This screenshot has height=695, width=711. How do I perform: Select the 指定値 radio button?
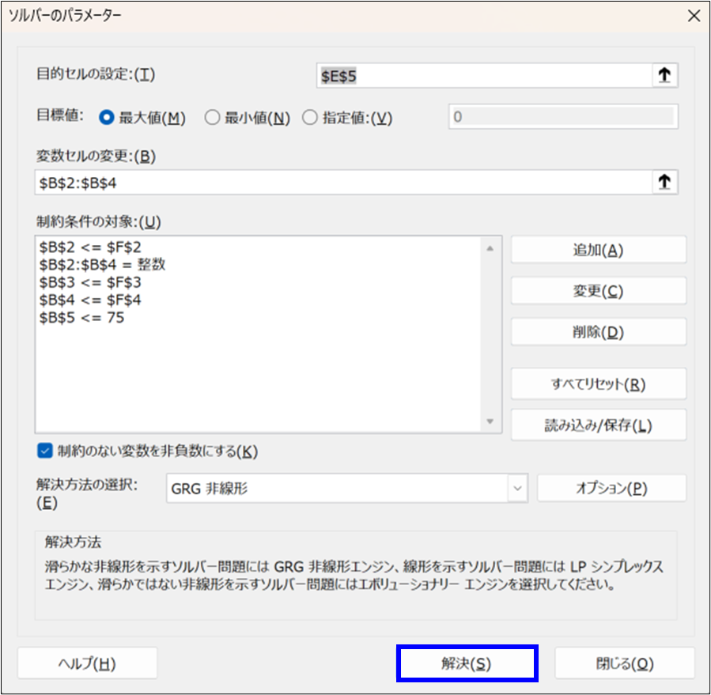point(309,118)
